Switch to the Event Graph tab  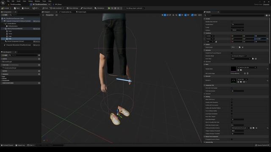(81, 12)
